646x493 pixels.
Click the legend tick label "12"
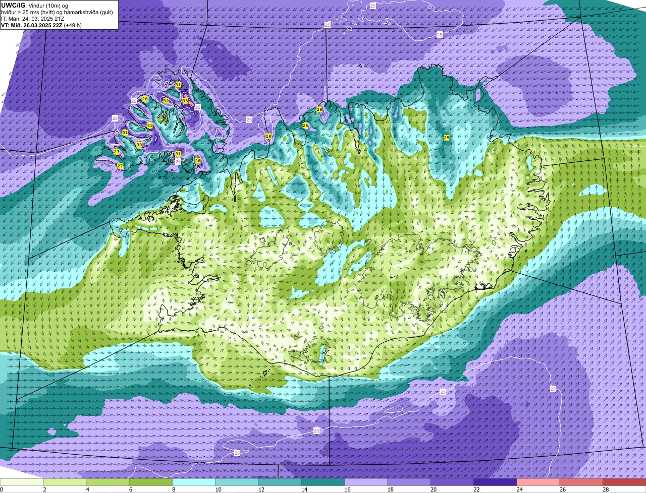[261, 489]
